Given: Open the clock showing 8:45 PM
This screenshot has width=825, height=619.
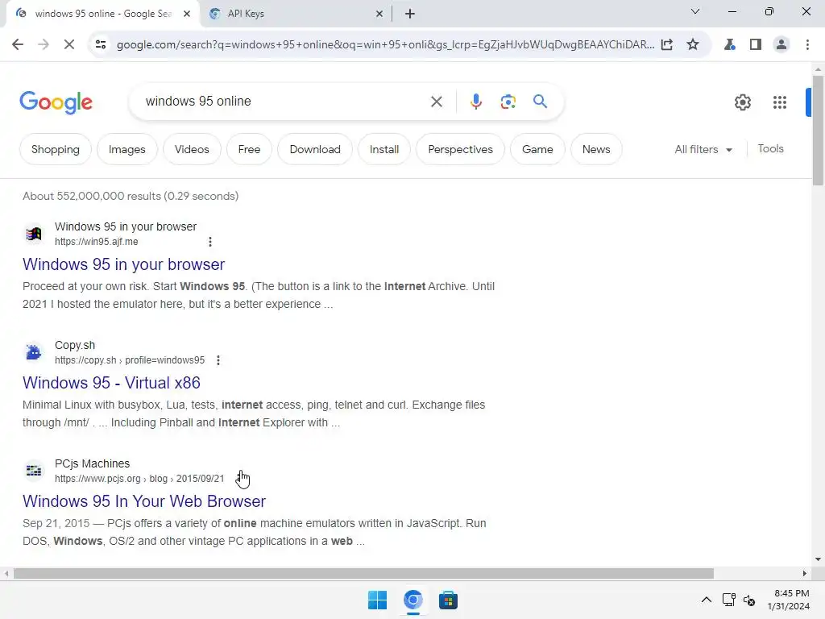Looking at the screenshot, I should point(788,600).
